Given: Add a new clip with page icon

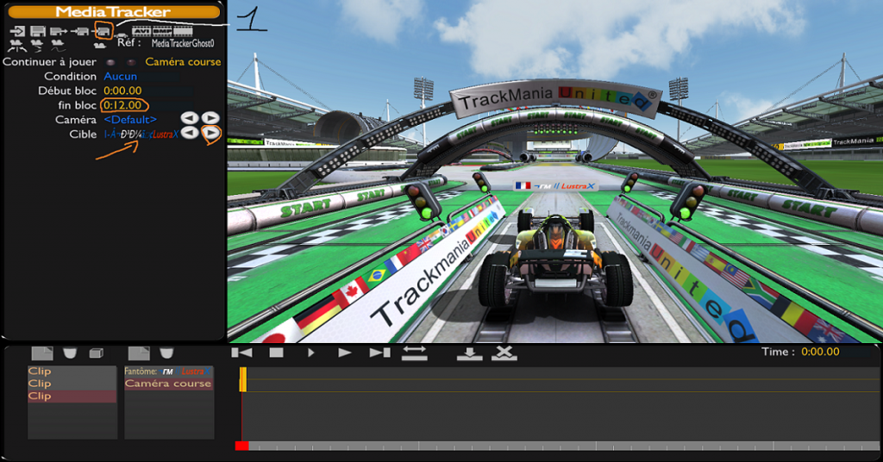Looking at the screenshot, I should [42, 353].
